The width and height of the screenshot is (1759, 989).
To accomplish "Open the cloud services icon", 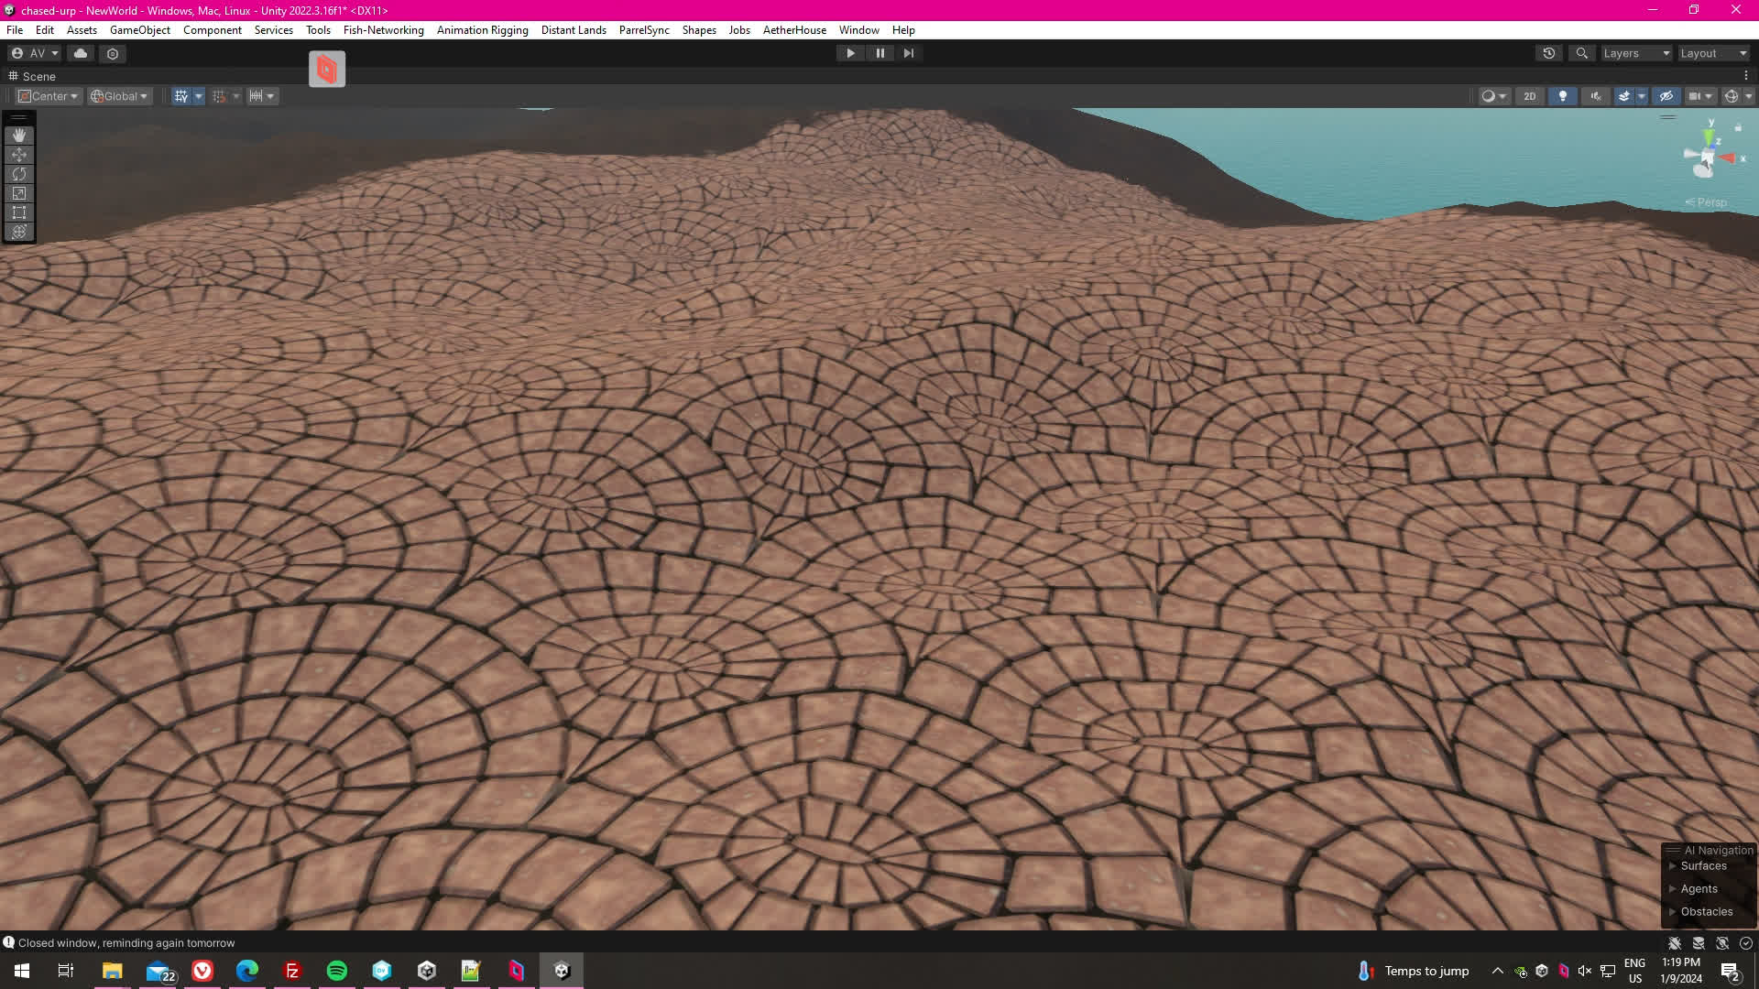I will coord(81,53).
